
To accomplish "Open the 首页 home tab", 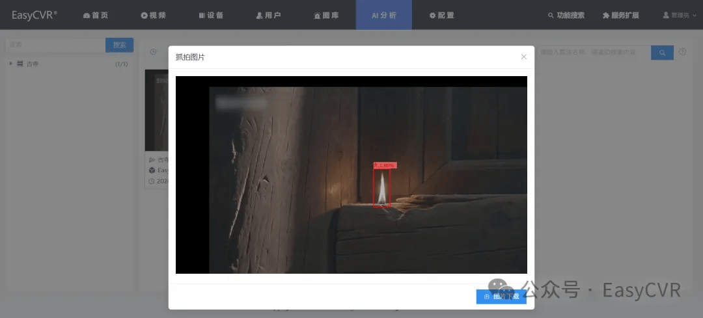I will click(96, 15).
